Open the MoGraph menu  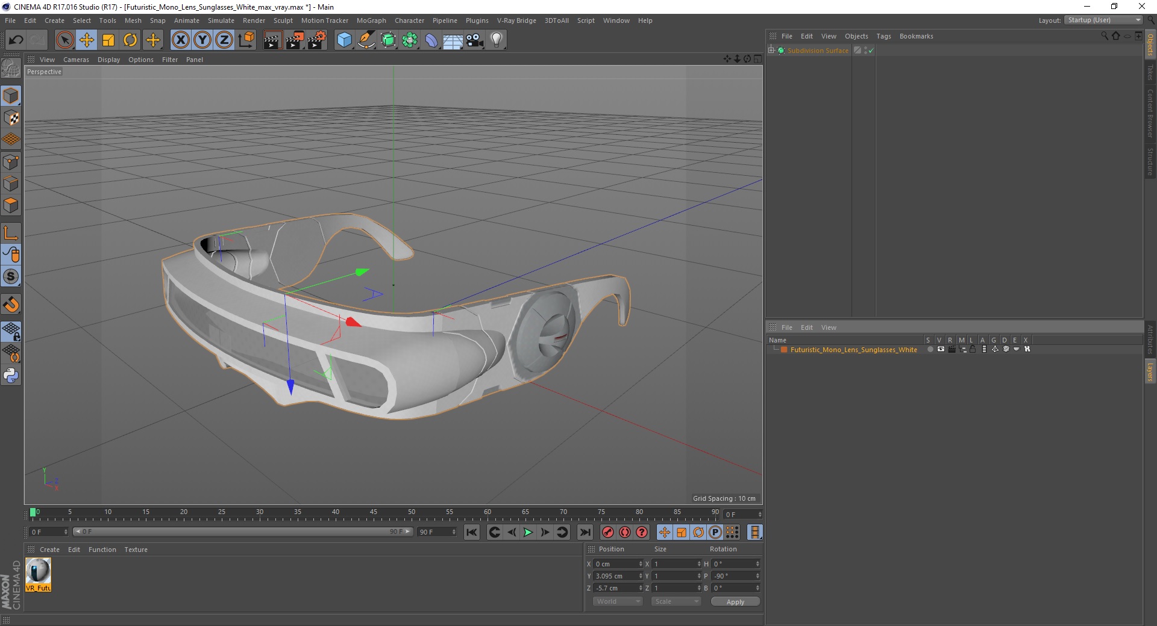coord(371,20)
